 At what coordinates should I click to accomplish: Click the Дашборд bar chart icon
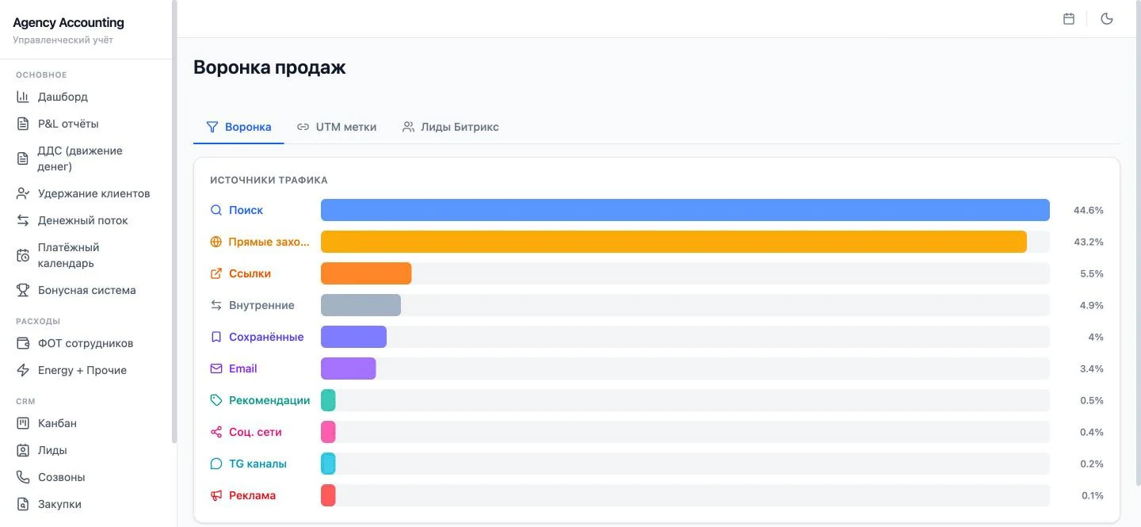point(23,97)
